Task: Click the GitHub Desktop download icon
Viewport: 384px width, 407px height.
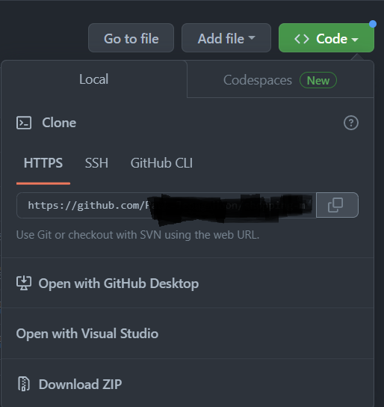Action: (24, 284)
